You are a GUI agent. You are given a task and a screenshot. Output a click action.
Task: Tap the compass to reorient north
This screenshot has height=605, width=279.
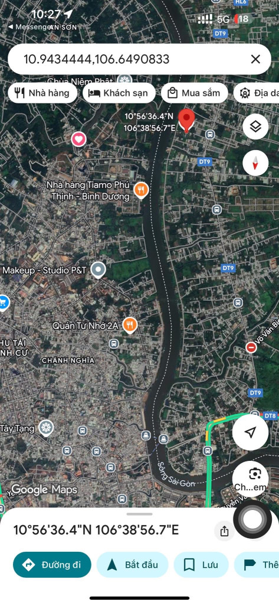pos(255,162)
